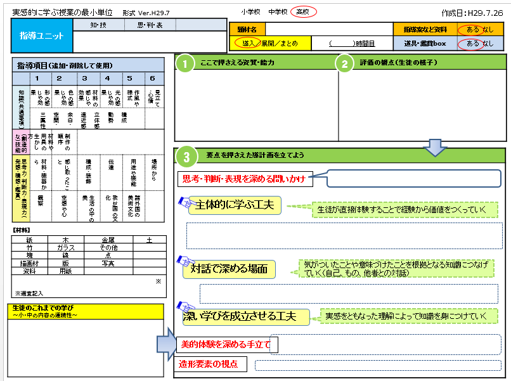Click the 用紙 cell in the materials table
The image size is (511, 381).
(x=65, y=271)
